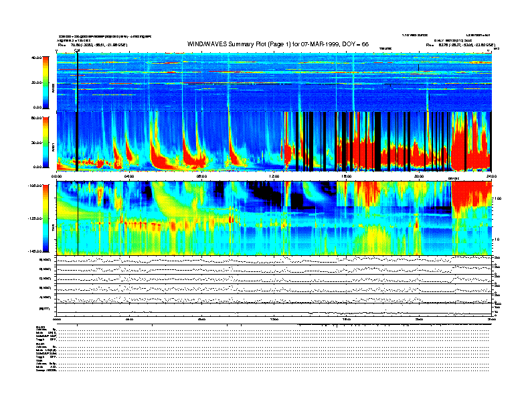Viewport: 530px width, 410px height.
Task: Click the "24:00" tick under the RAD1 spectrogram
Action: pos(491,176)
